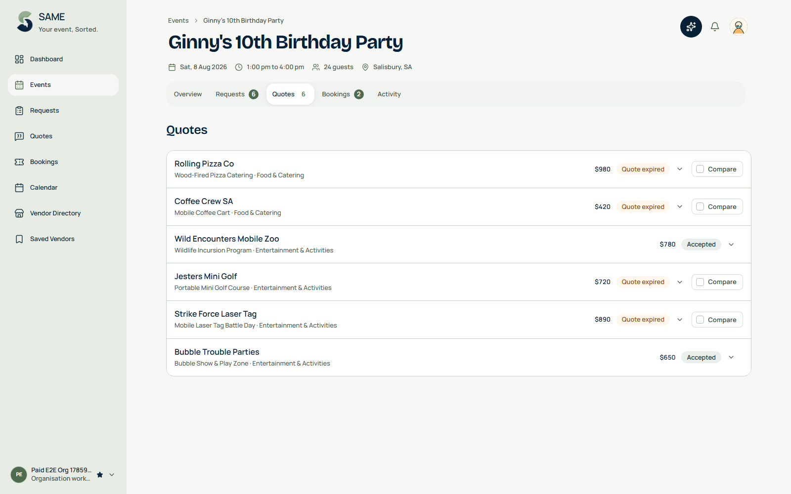Click the Calendar icon in sidebar
The height and width of the screenshot is (494, 791).
[19, 188]
